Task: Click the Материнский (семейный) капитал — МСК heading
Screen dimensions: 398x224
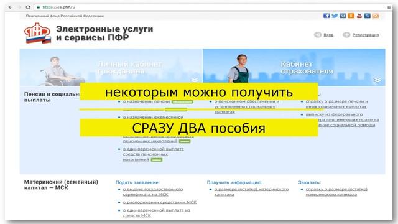Action: click(61, 185)
